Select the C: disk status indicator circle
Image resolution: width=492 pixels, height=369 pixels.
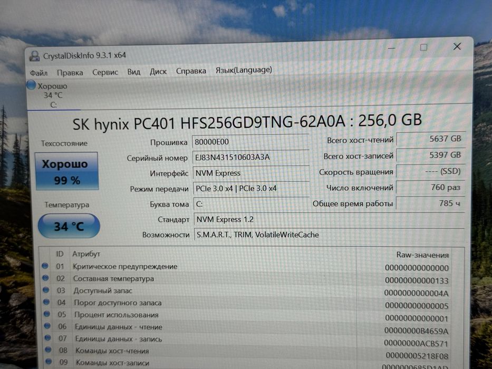31,85
